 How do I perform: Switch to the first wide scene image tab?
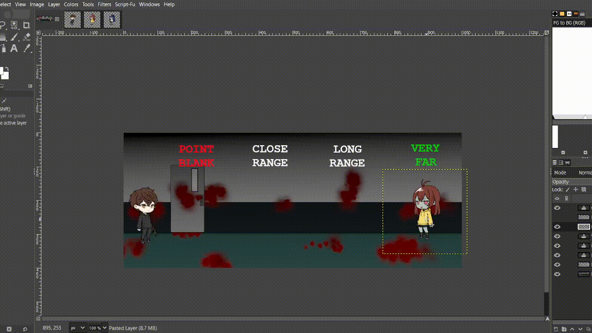44,19
